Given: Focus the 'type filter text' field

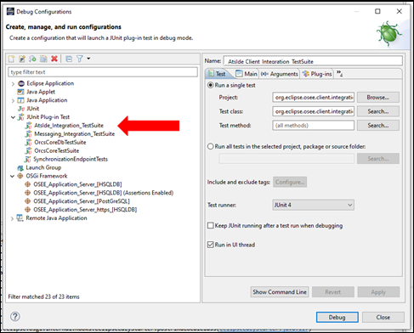Looking at the screenshot, I should [x=103, y=72].
